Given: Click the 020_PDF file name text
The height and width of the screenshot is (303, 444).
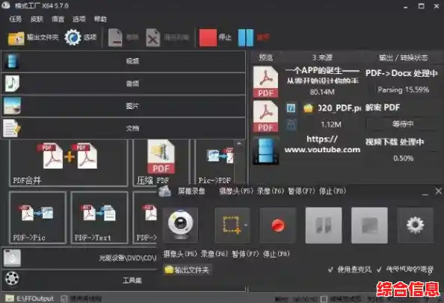Looking at the screenshot, I should coord(339,107).
